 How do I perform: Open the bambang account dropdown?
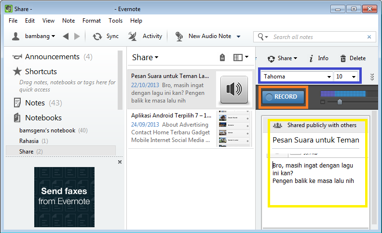click(40, 36)
